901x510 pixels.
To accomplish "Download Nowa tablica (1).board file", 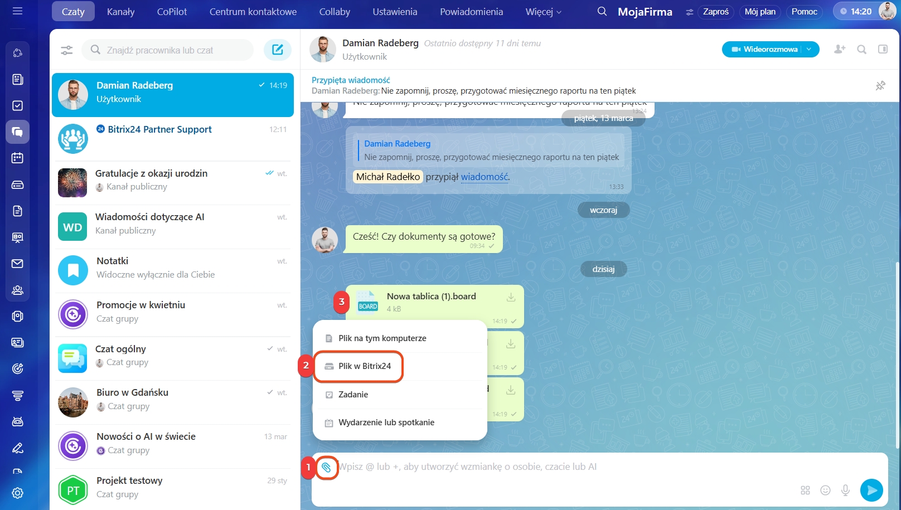I will (x=511, y=297).
